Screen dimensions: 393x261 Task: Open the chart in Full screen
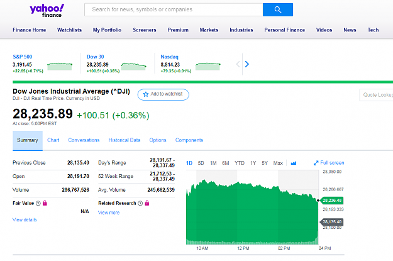tap(329, 163)
